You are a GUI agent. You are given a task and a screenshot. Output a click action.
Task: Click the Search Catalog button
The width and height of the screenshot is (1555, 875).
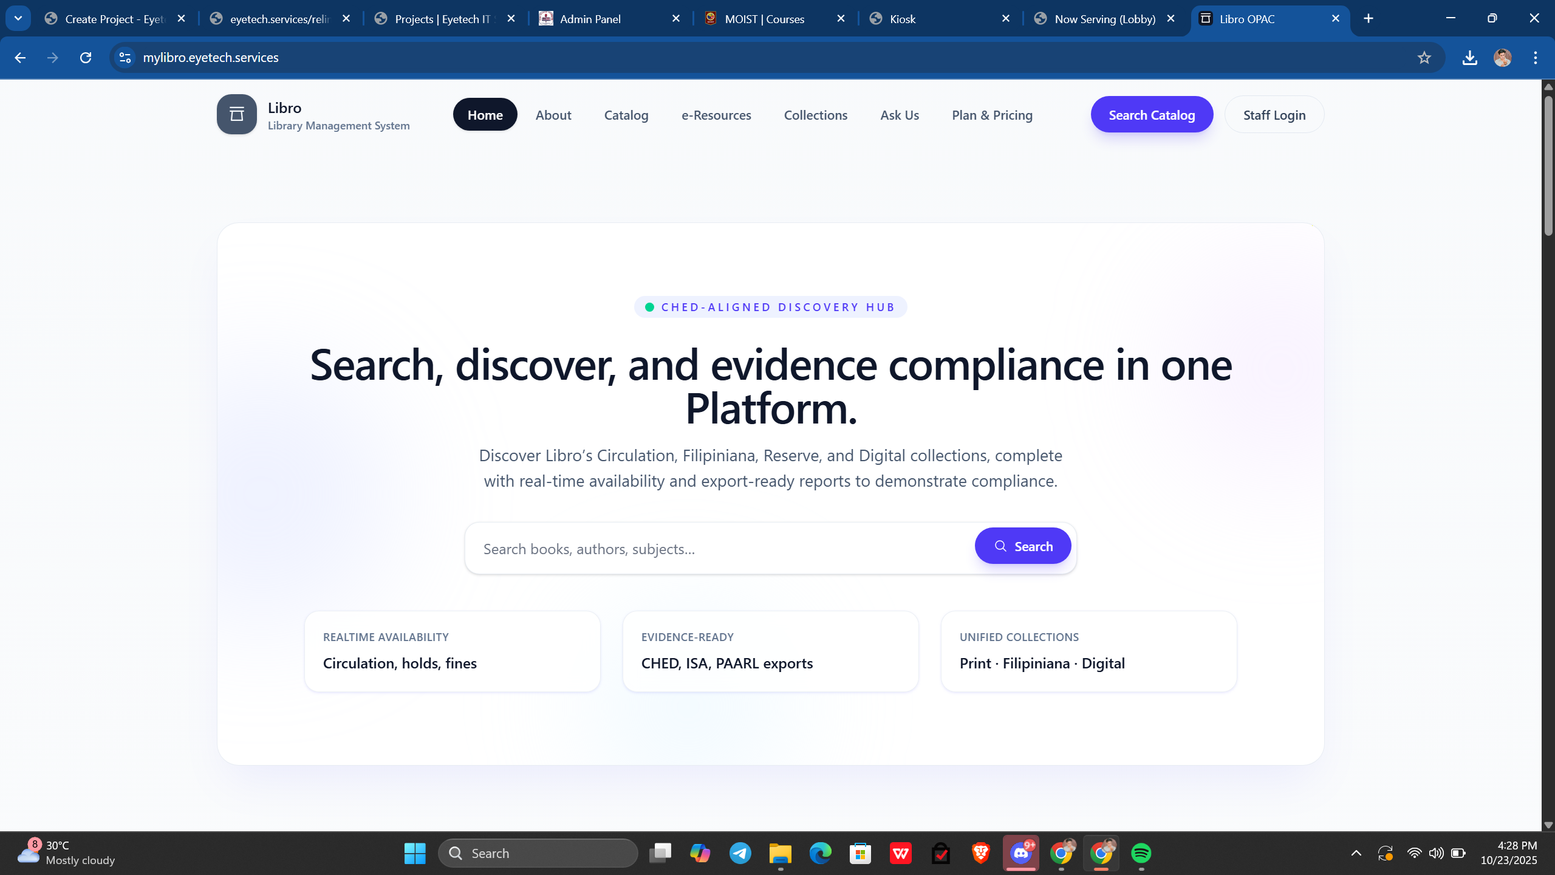tap(1151, 115)
